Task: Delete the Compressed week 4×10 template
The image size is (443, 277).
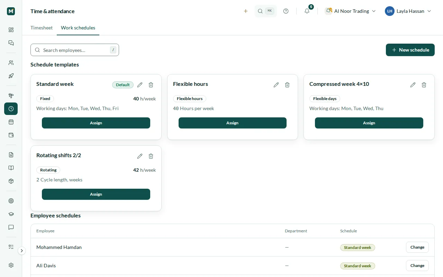Action: pyautogui.click(x=424, y=85)
